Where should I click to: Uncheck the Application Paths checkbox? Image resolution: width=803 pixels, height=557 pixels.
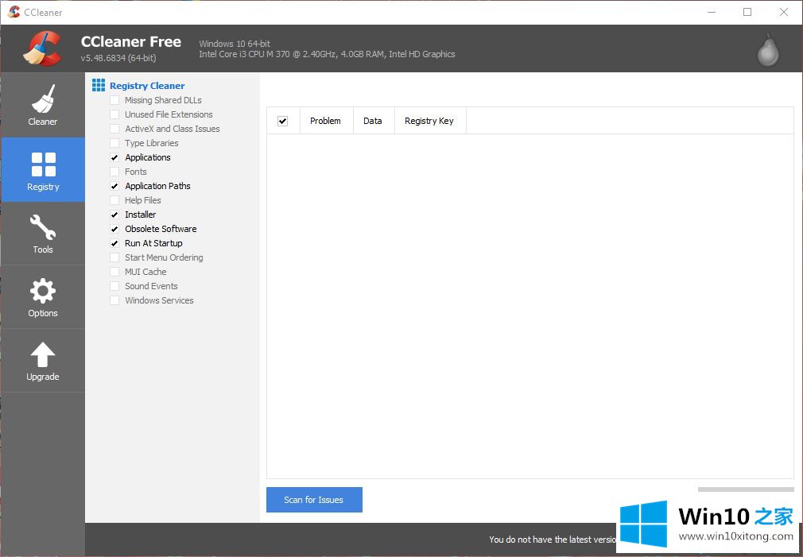click(114, 187)
